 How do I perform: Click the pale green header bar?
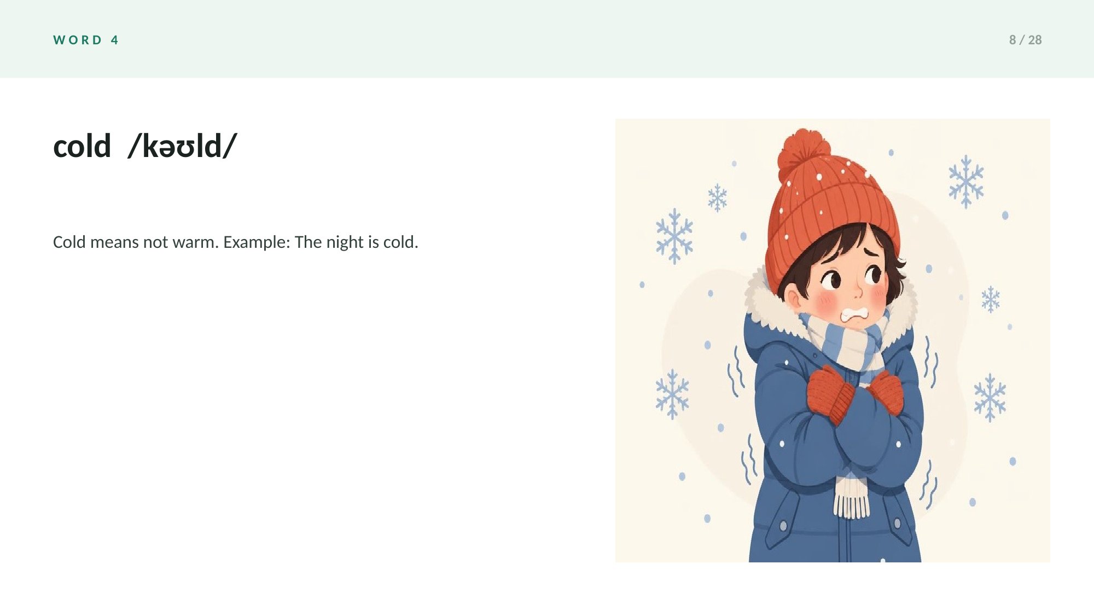click(547, 38)
